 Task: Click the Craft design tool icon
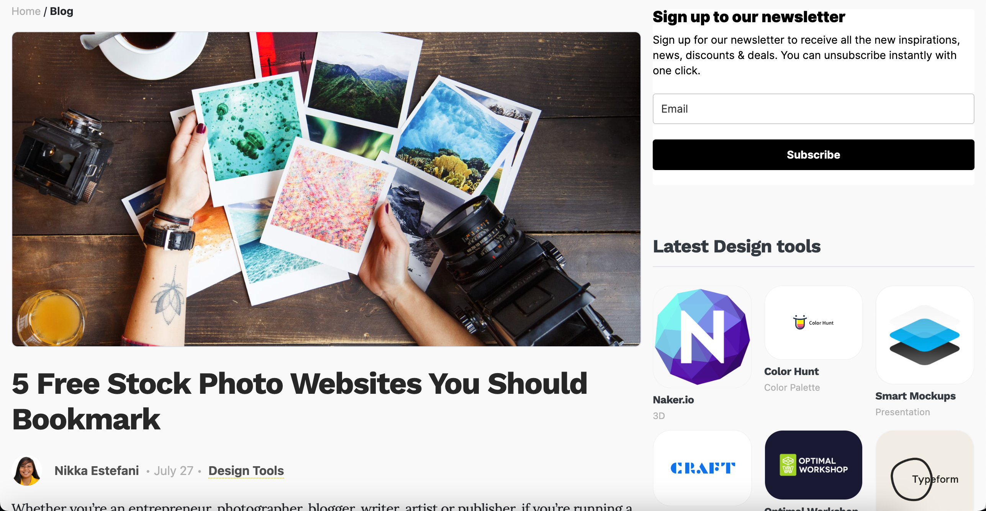703,468
